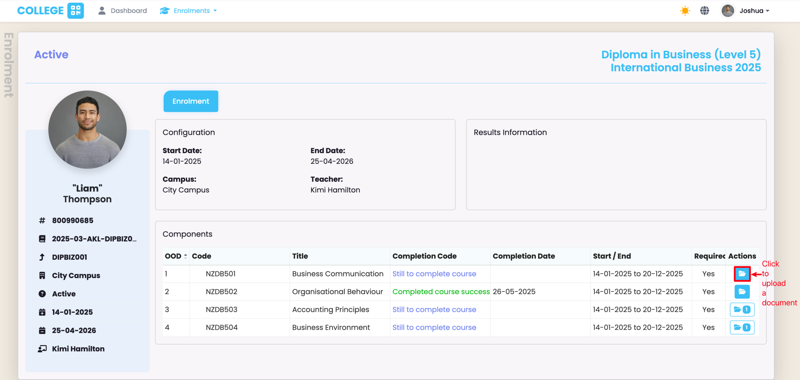Click Liam Thompson's profile photo
The width and height of the screenshot is (800, 380).
pyautogui.click(x=87, y=129)
